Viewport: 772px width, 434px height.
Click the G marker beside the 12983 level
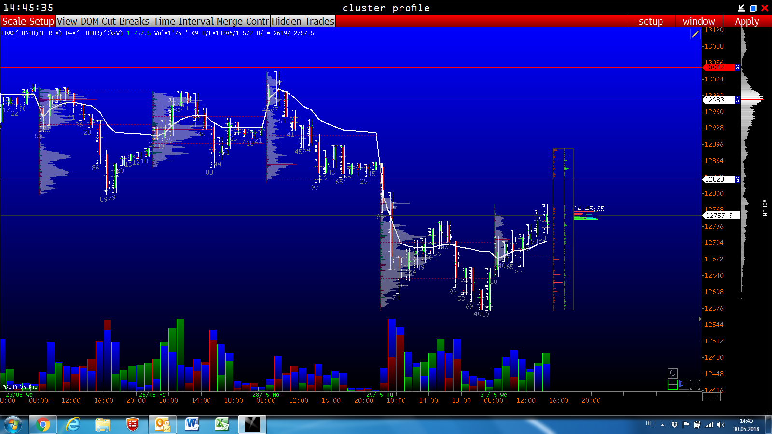coord(737,100)
